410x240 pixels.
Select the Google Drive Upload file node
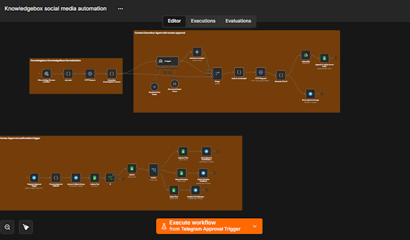tap(306, 55)
